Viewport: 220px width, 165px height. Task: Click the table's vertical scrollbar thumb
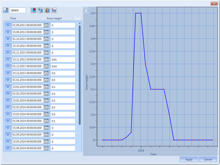80,75
